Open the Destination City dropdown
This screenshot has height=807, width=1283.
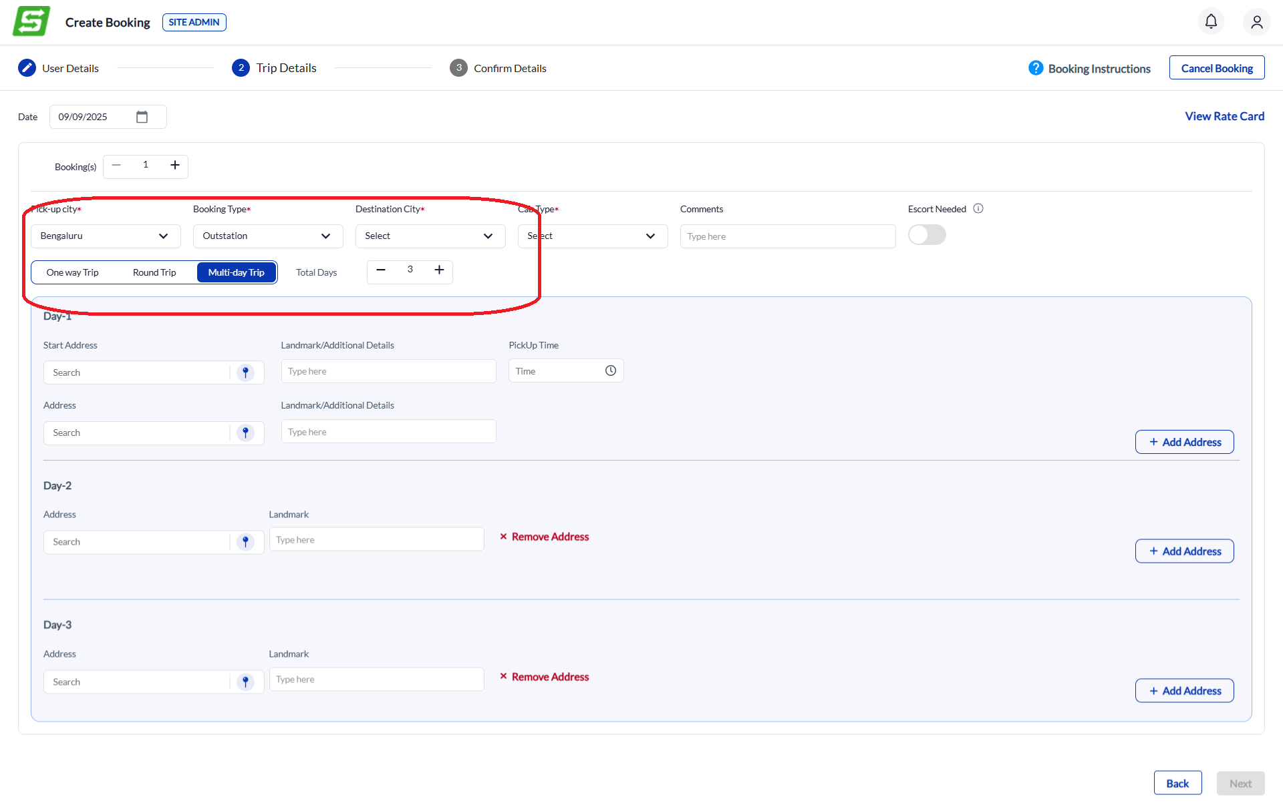click(x=430, y=236)
